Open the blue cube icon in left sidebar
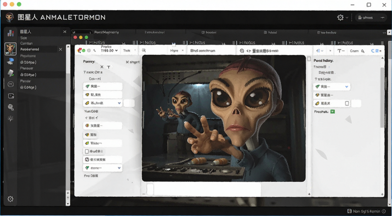 pos(10,61)
